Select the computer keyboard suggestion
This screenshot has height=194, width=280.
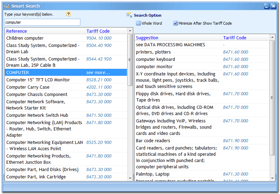point(155,59)
